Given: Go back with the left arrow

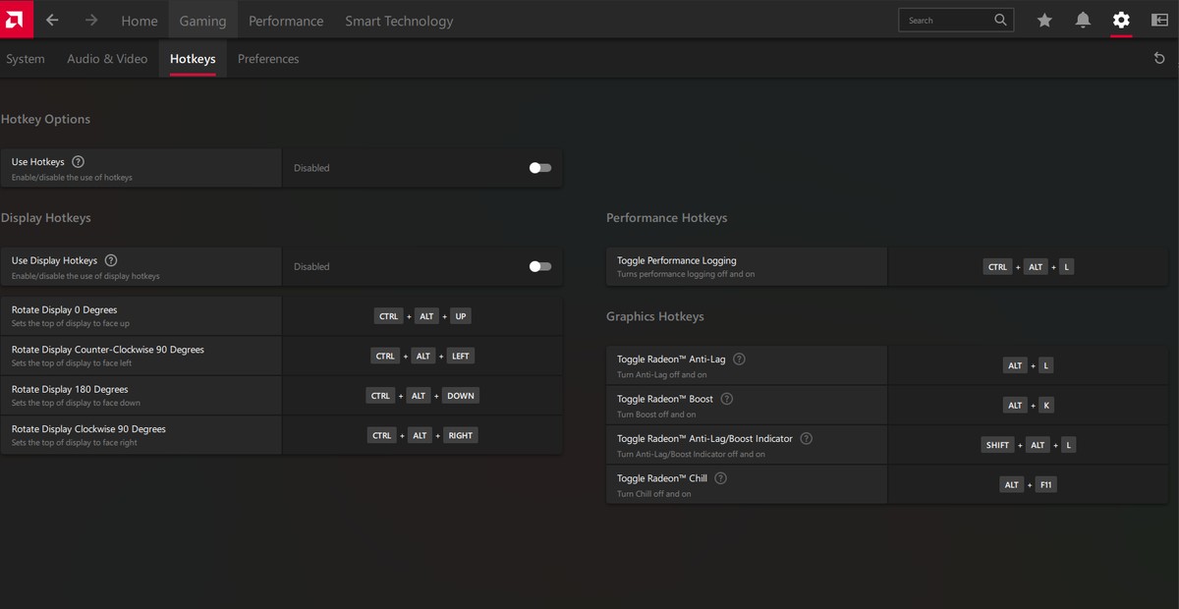Looking at the screenshot, I should tap(53, 21).
